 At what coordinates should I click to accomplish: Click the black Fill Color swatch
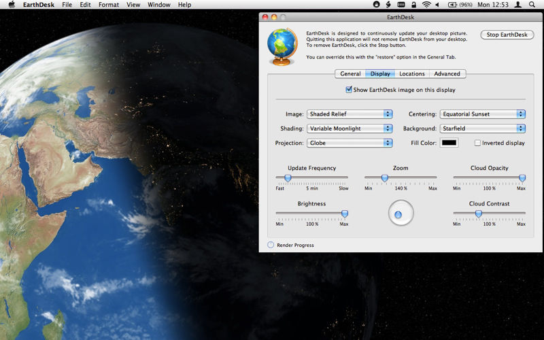click(449, 143)
